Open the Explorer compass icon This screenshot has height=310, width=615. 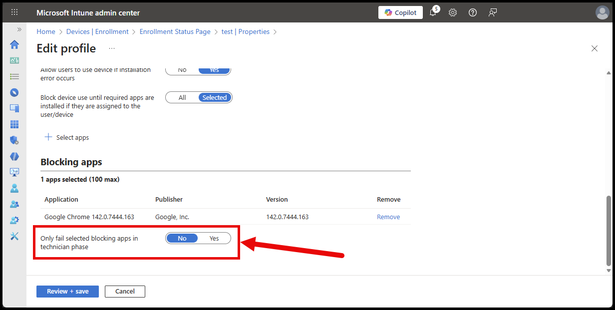(14, 92)
